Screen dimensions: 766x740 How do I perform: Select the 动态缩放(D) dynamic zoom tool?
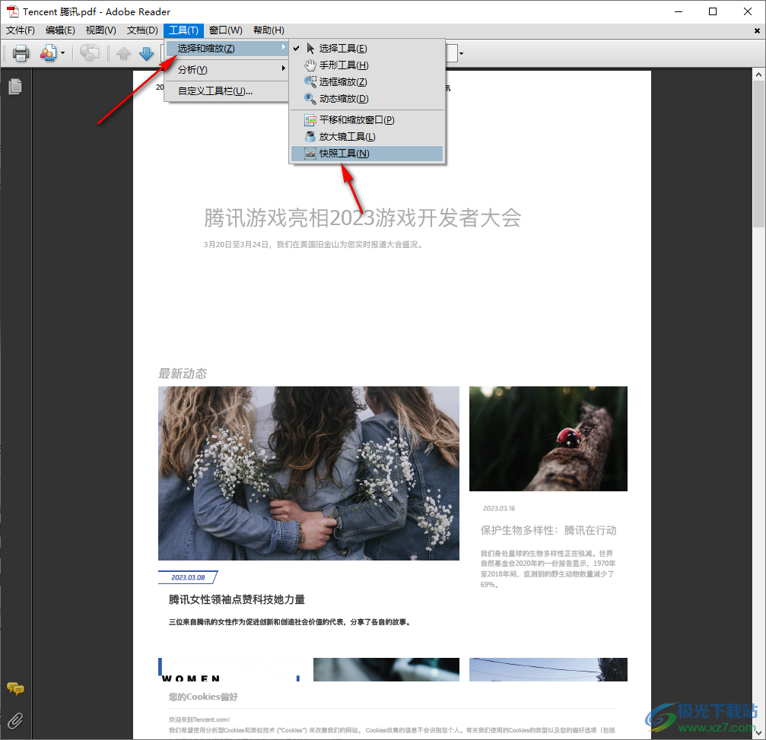(x=367, y=99)
